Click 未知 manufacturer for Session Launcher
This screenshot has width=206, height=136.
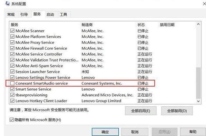[85, 71]
